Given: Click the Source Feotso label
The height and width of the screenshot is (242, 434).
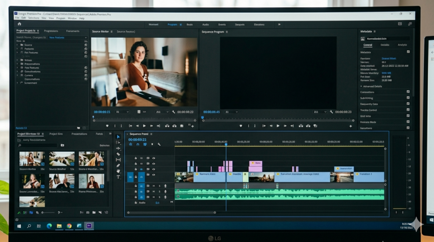Looking at the screenshot, I should point(125,31).
